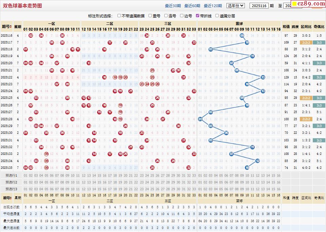The image size is (326, 232).
Task: Click the 双色球基本走势图 title
Action: click(22, 6)
